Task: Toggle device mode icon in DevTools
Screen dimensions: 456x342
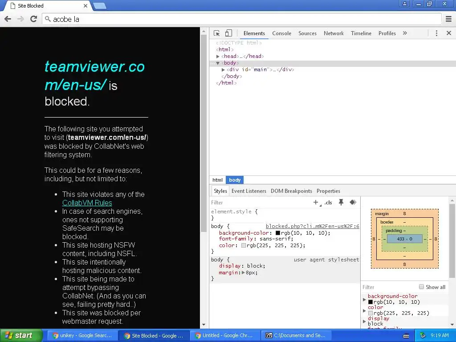Action: point(228,33)
